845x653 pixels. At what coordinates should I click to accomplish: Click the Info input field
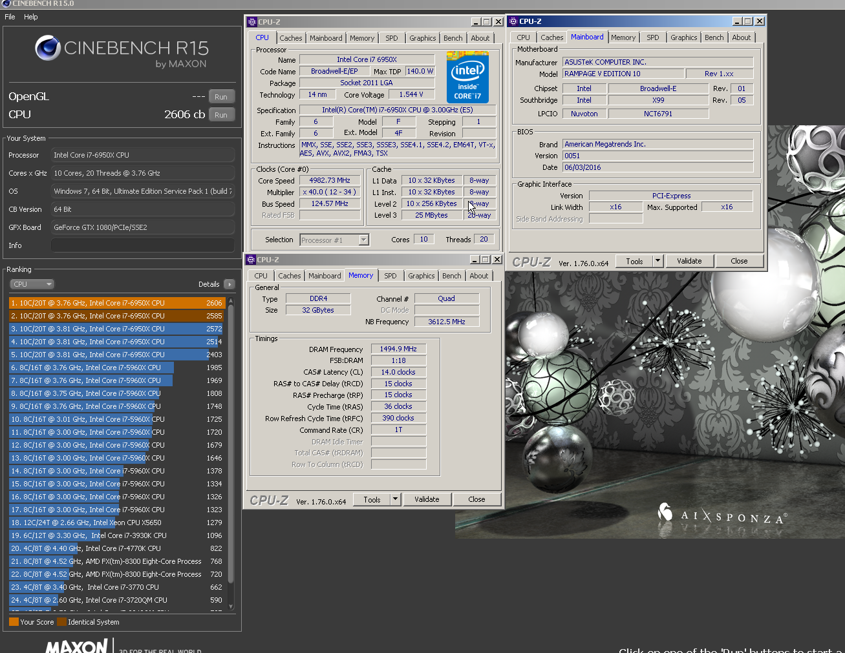tap(142, 245)
